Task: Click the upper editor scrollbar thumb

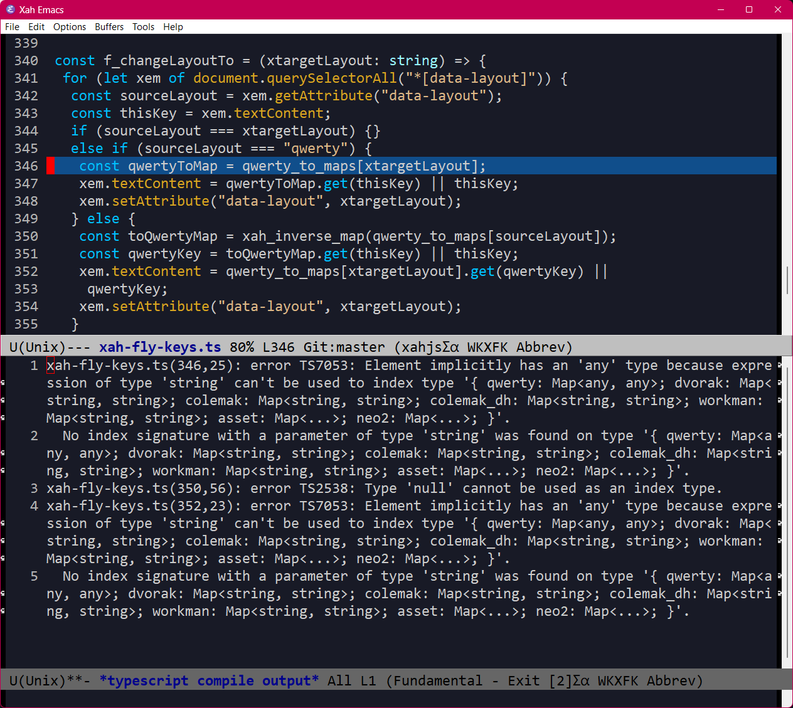Action: 787,280
